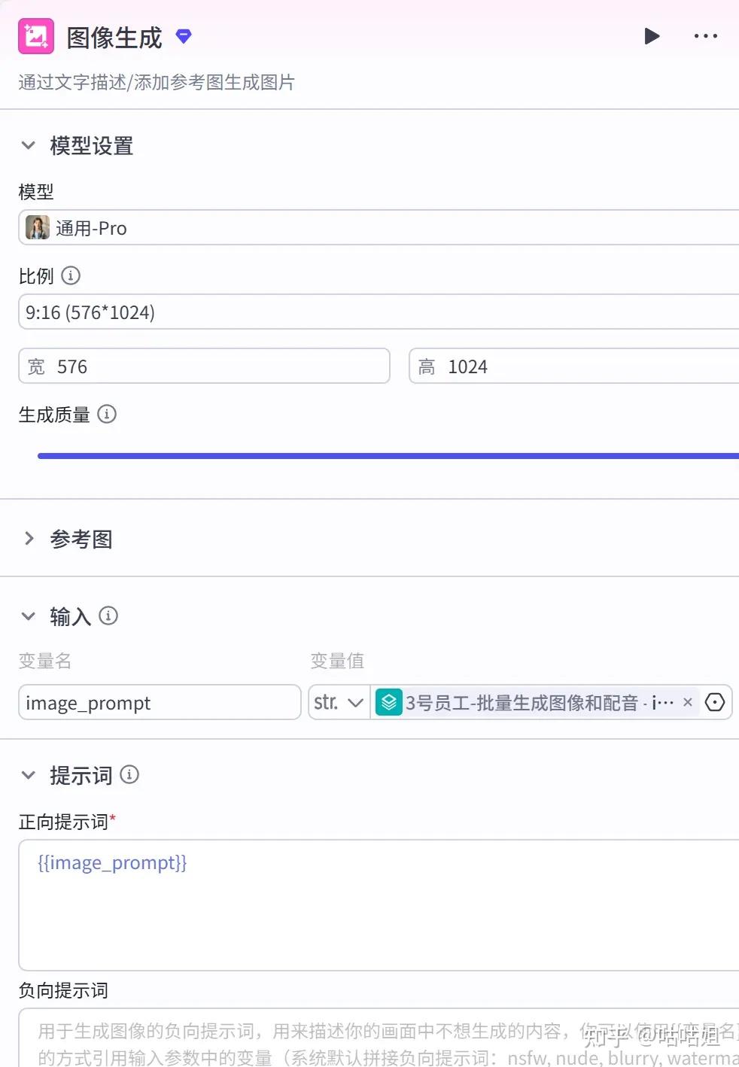Run the 图像生成 node with play button
739x1067 pixels.
click(x=652, y=36)
